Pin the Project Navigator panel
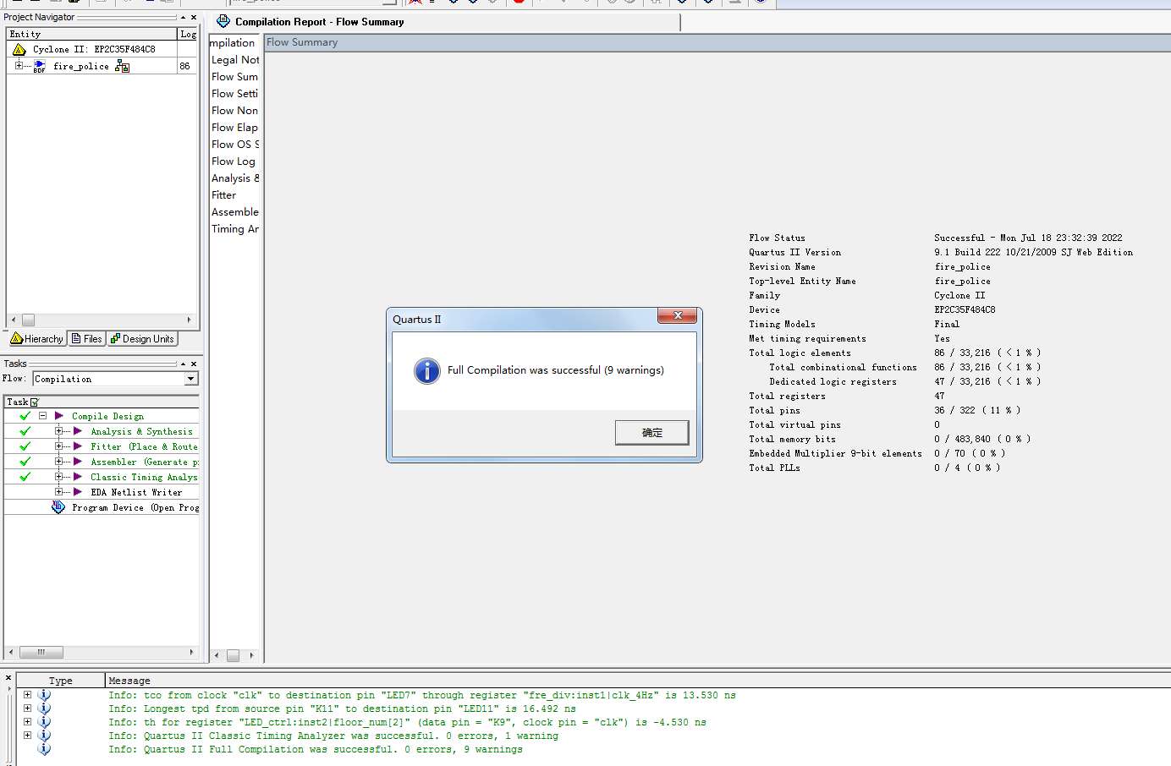Viewport: 1171px width, 766px height. 184,17
